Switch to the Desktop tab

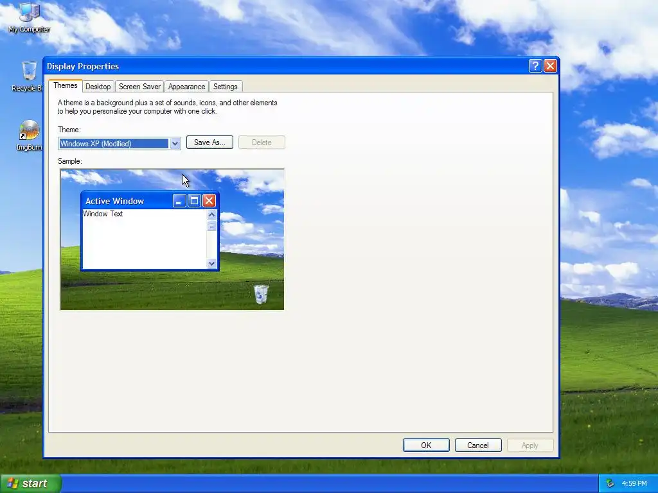[x=98, y=87]
